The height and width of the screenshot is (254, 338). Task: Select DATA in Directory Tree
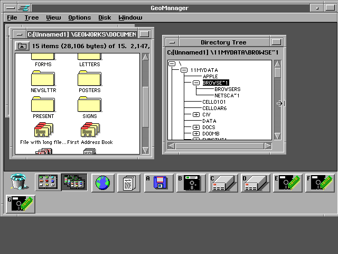coord(209,121)
